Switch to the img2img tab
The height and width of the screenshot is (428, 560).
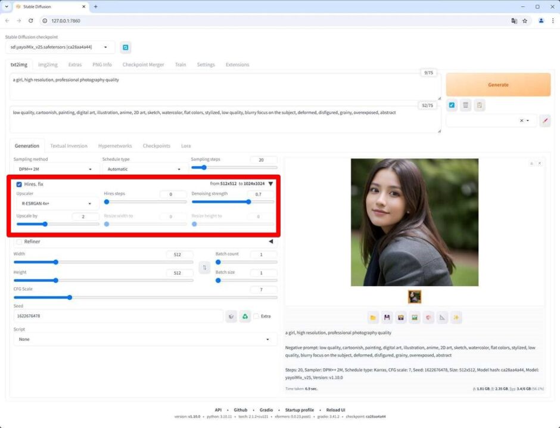tap(48, 64)
